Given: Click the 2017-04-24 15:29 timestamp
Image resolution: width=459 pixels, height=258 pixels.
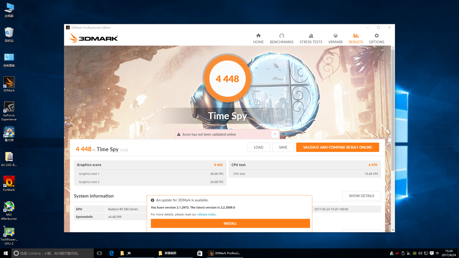Looking at the screenshot, I should click(331, 209).
